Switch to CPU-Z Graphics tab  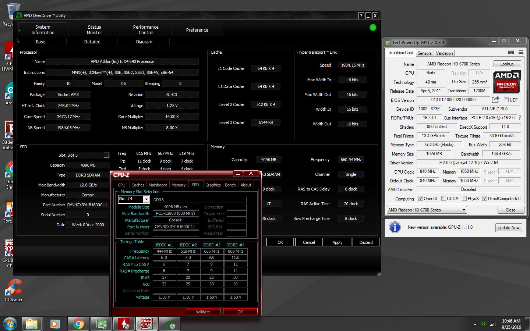(213, 185)
